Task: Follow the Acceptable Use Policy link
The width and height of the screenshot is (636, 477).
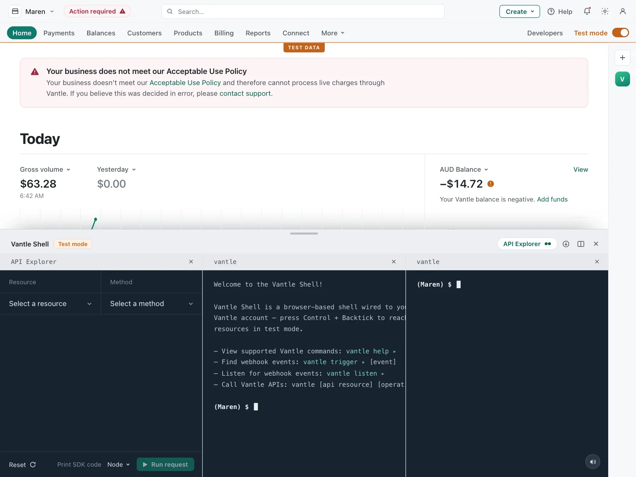Action: [x=185, y=83]
